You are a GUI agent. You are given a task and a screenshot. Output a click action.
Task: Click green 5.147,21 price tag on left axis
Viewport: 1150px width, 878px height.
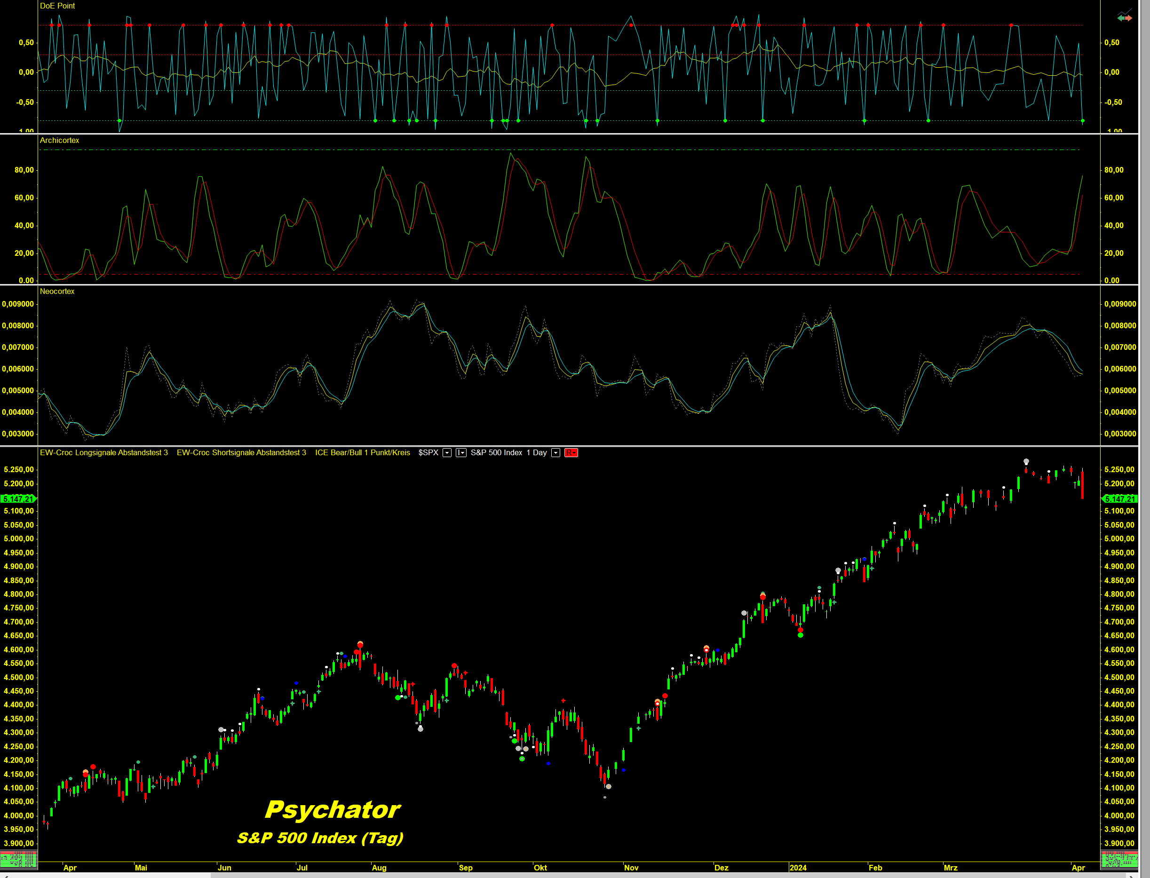tap(19, 498)
